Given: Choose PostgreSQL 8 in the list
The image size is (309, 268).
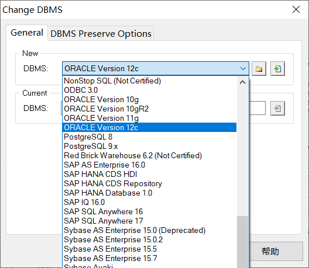Looking at the screenshot, I should (x=149, y=137).
